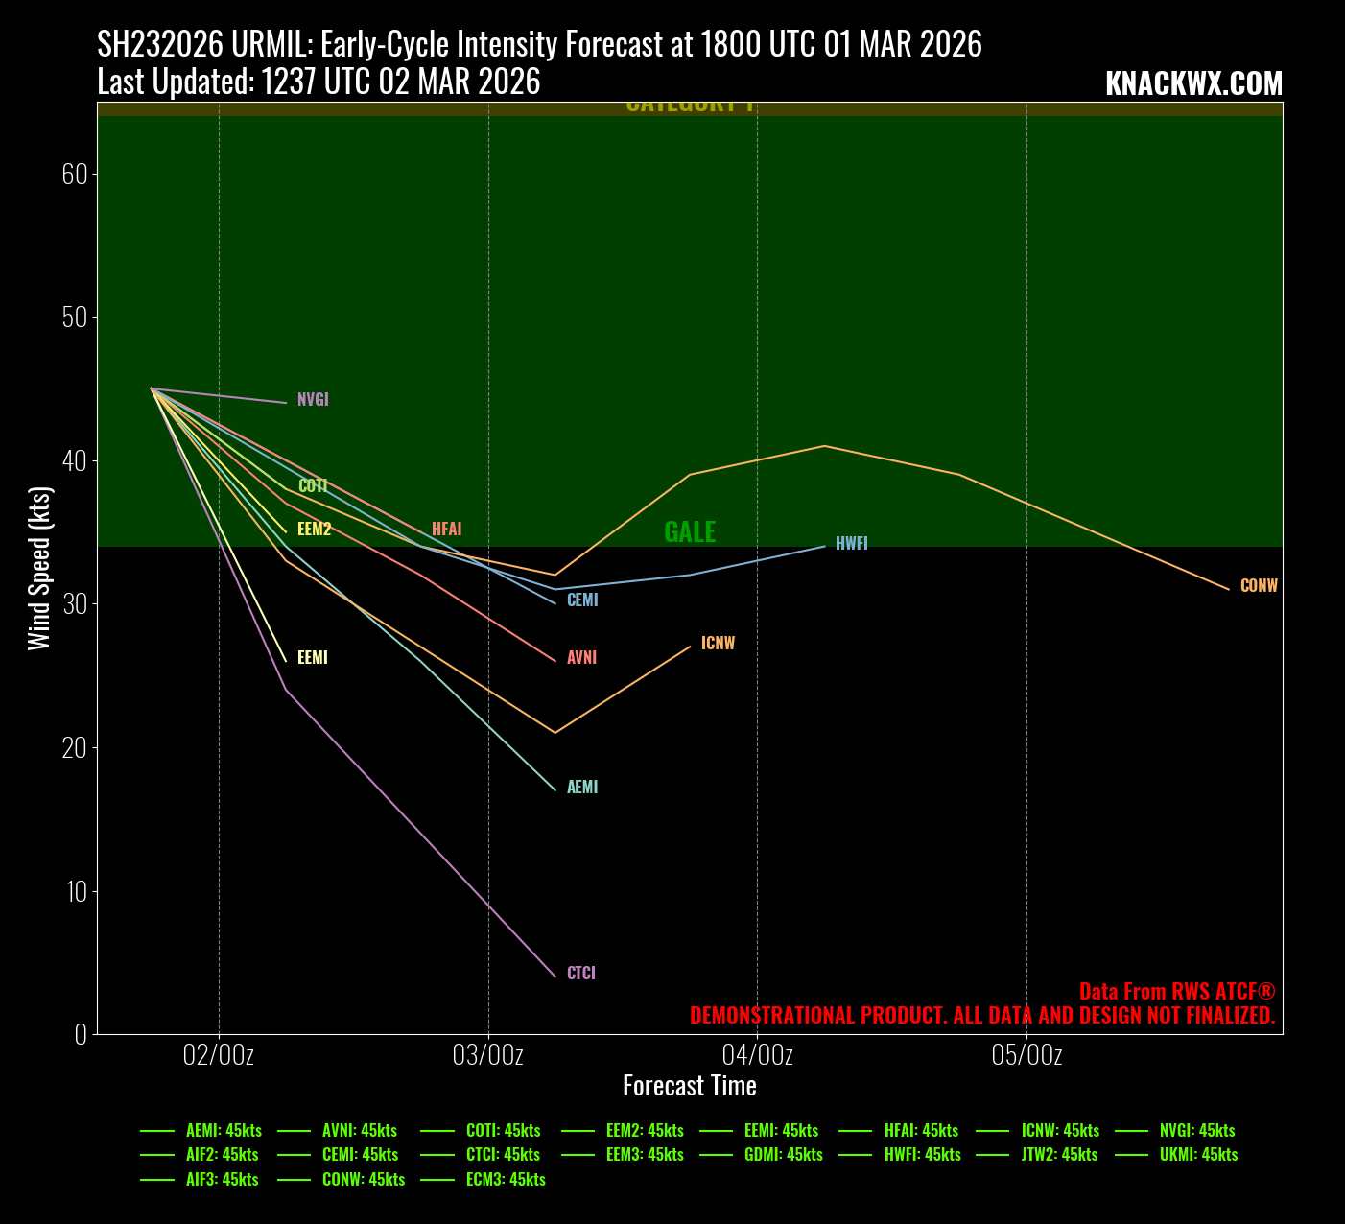Click the green line swatch beside AIF3
The height and width of the screenshot is (1224, 1345).
157,1180
